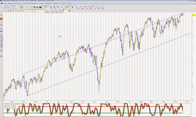Click the blue fork tool icon
Image resolution: width=196 pixels, height=117 pixels.
[x=97, y=7]
